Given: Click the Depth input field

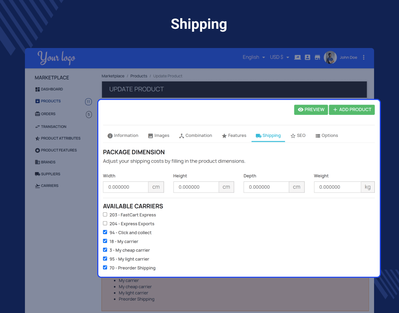Looking at the screenshot, I should point(266,187).
